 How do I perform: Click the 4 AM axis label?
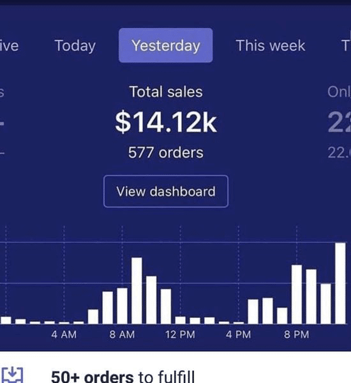click(x=64, y=334)
